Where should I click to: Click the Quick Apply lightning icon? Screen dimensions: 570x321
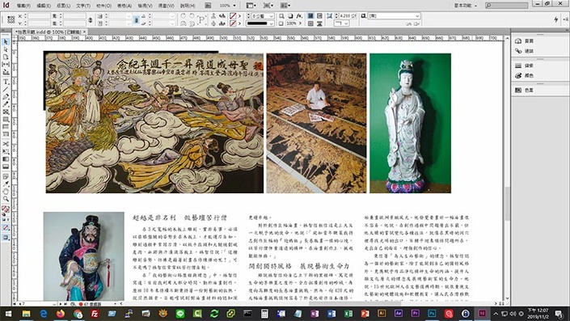click(556, 19)
